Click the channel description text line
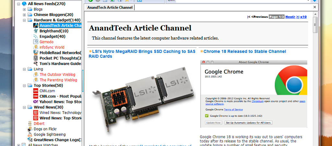Viewport: 332px width, 146px height. tap(155, 38)
